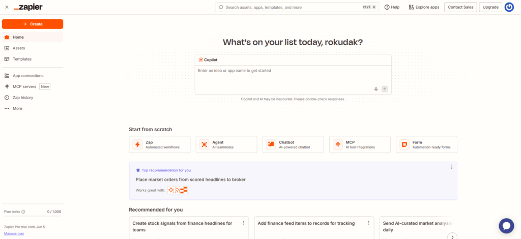This screenshot has width=521, height=239.
Task: Click the Help question mark icon
Action: point(387,7)
